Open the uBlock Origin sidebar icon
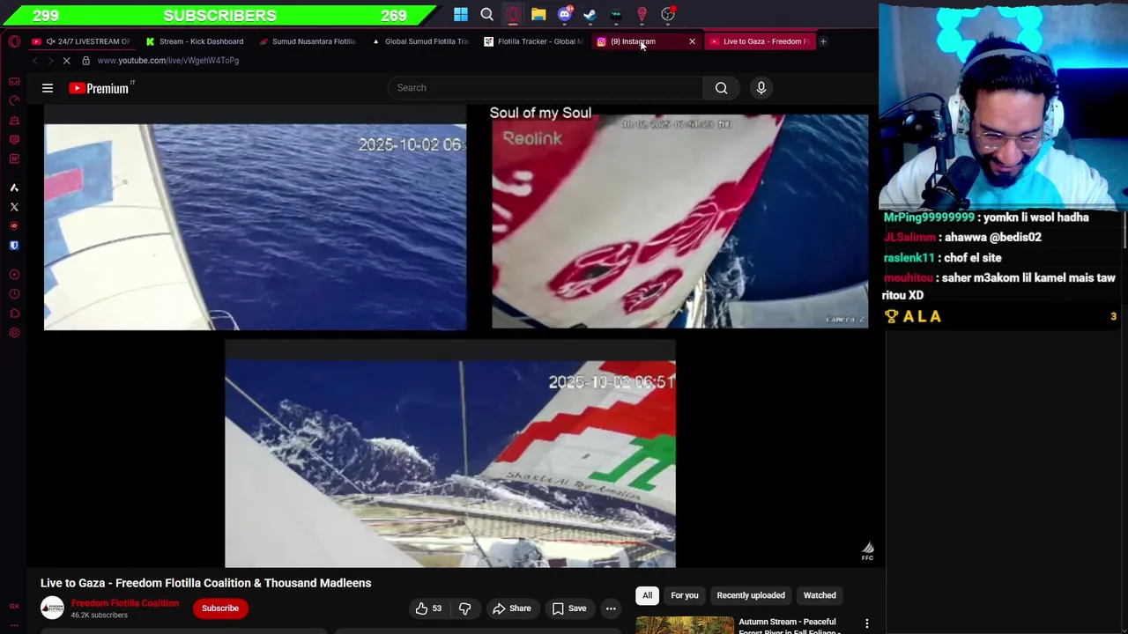This screenshot has height=634, width=1128. click(14, 226)
